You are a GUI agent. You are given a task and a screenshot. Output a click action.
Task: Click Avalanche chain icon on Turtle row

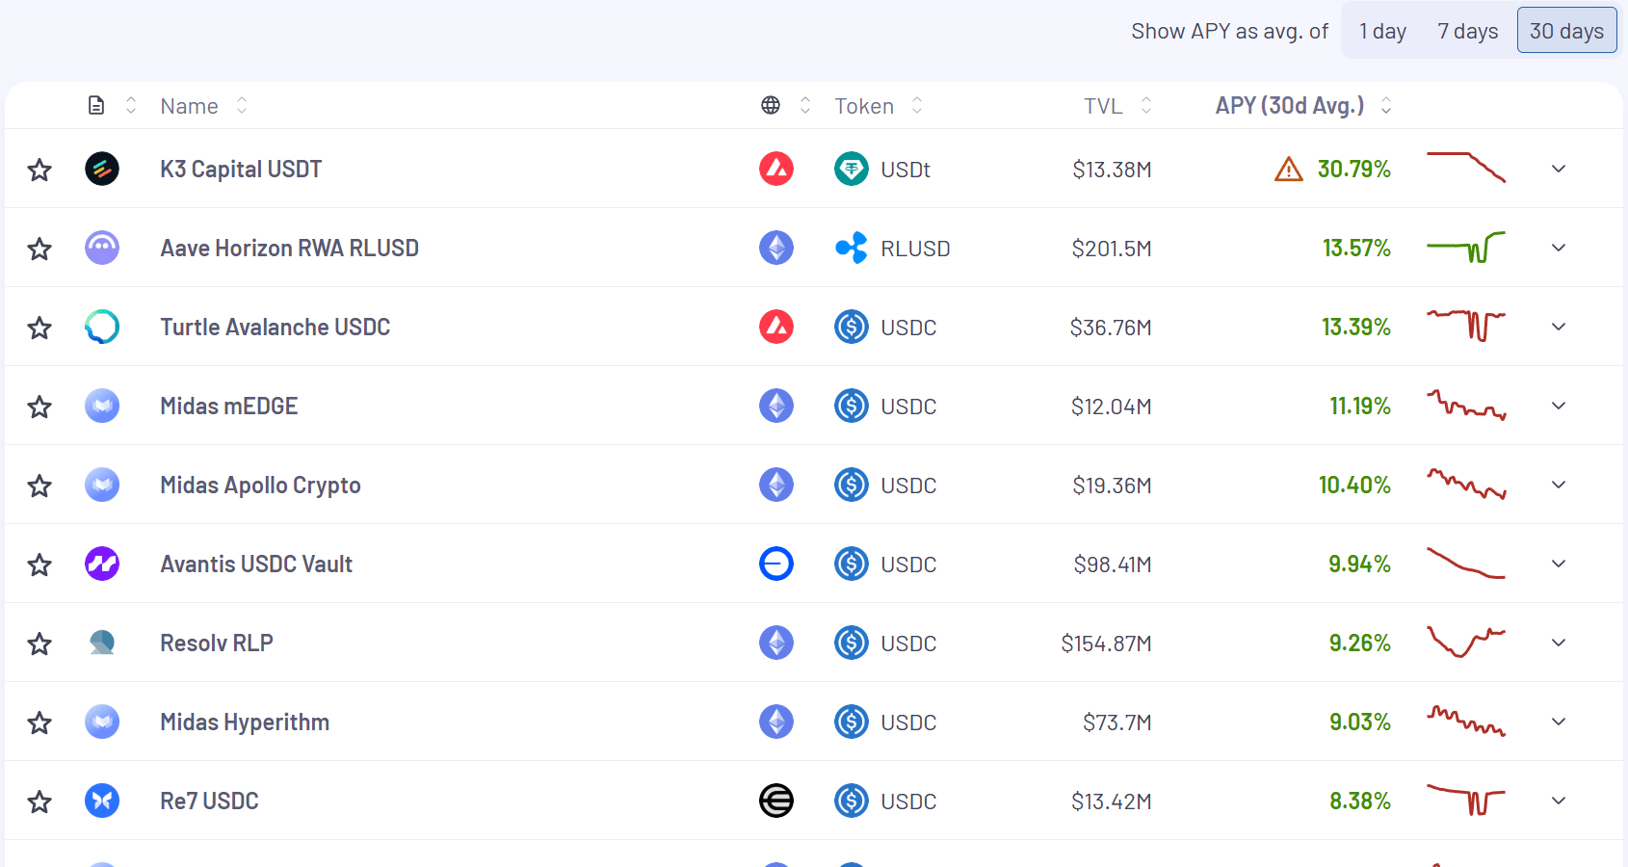(x=776, y=328)
